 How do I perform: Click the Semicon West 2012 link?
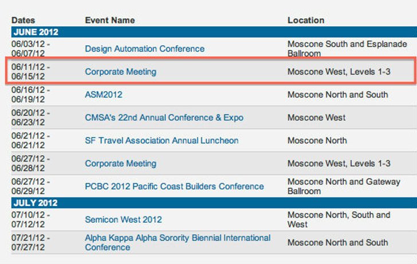123,219
